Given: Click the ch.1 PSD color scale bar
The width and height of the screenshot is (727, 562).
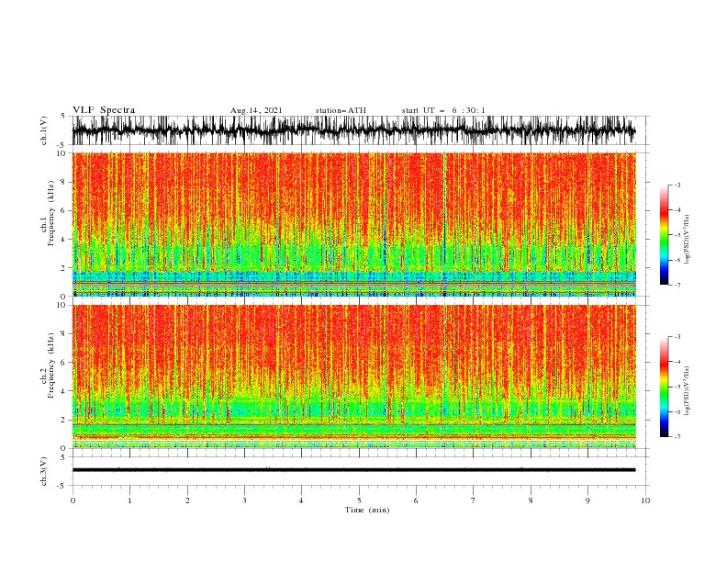Looking at the screenshot, I should (x=664, y=235).
